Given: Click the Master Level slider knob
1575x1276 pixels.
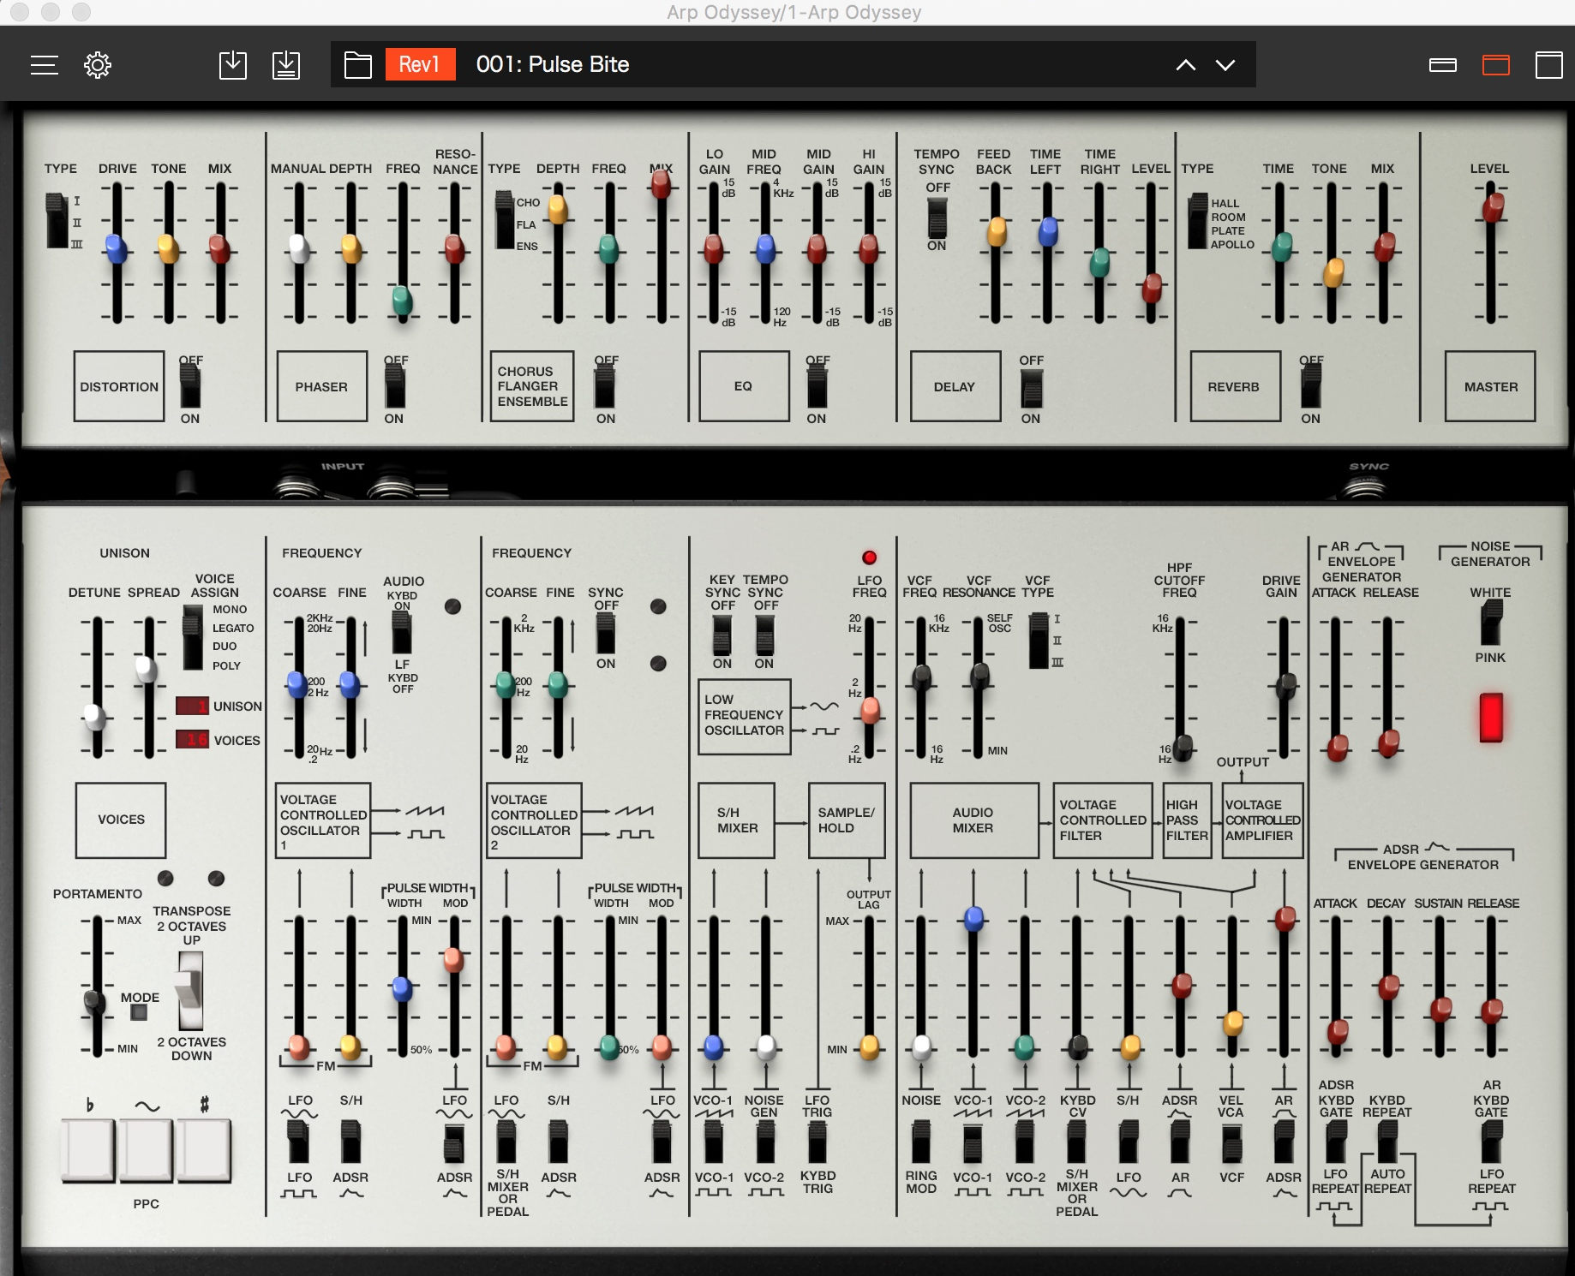Looking at the screenshot, I should (x=1493, y=207).
